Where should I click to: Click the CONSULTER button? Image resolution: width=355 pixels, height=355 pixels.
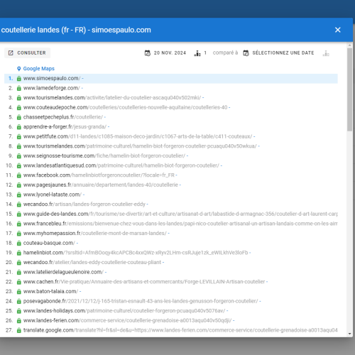click(x=28, y=53)
